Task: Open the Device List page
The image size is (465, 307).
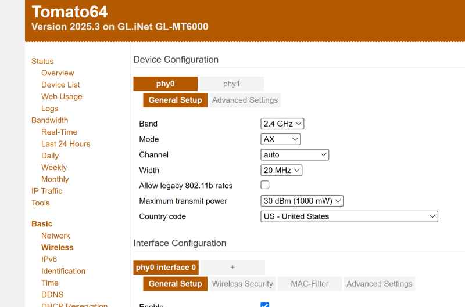Action: tap(60, 85)
